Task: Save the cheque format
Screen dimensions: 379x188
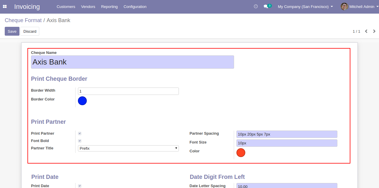Action: (x=12, y=31)
